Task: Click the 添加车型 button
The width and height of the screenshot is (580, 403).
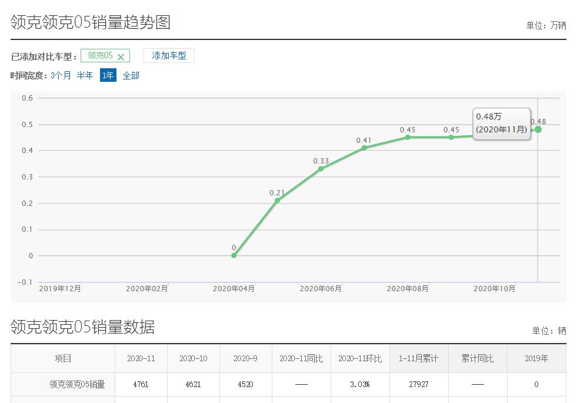Action: [x=169, y=55]
